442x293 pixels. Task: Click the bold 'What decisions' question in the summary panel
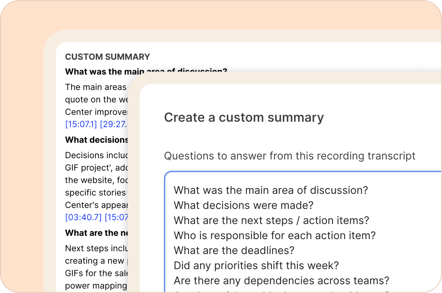click(x=97, y=140)
